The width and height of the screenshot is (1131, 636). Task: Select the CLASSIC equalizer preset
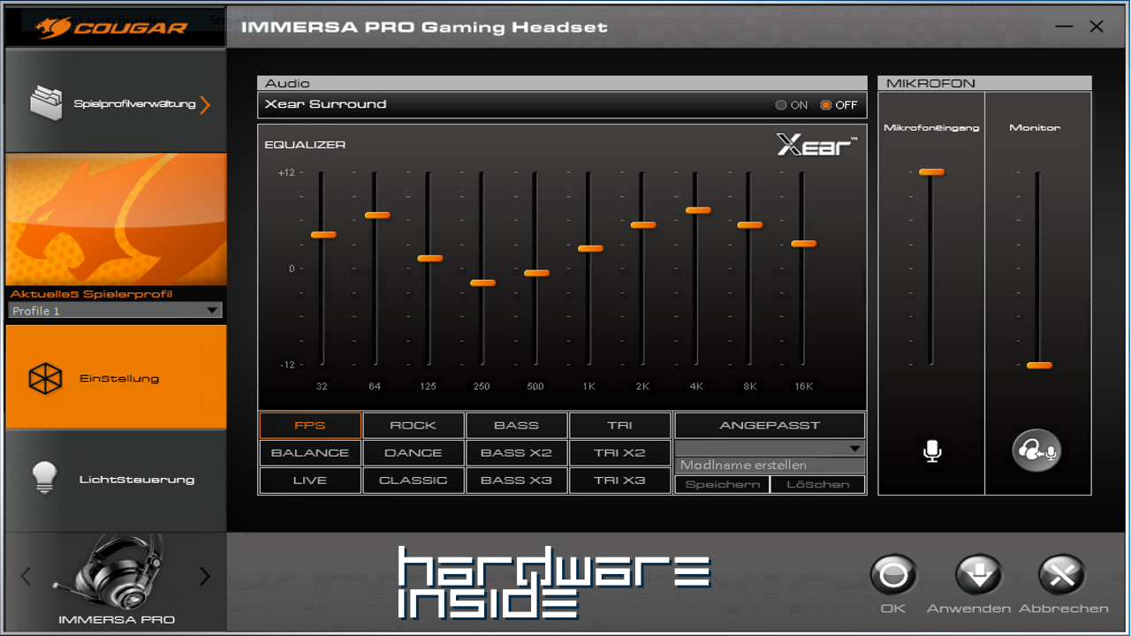tap(414, 480)
